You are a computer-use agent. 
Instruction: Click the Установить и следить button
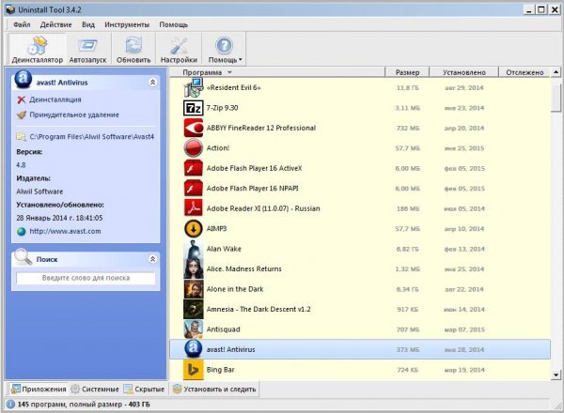tap(214, 389)
